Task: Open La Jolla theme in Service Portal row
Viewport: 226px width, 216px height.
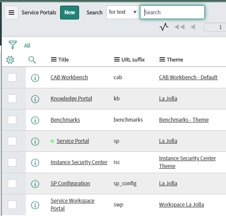Action: [x=168, y=141]
